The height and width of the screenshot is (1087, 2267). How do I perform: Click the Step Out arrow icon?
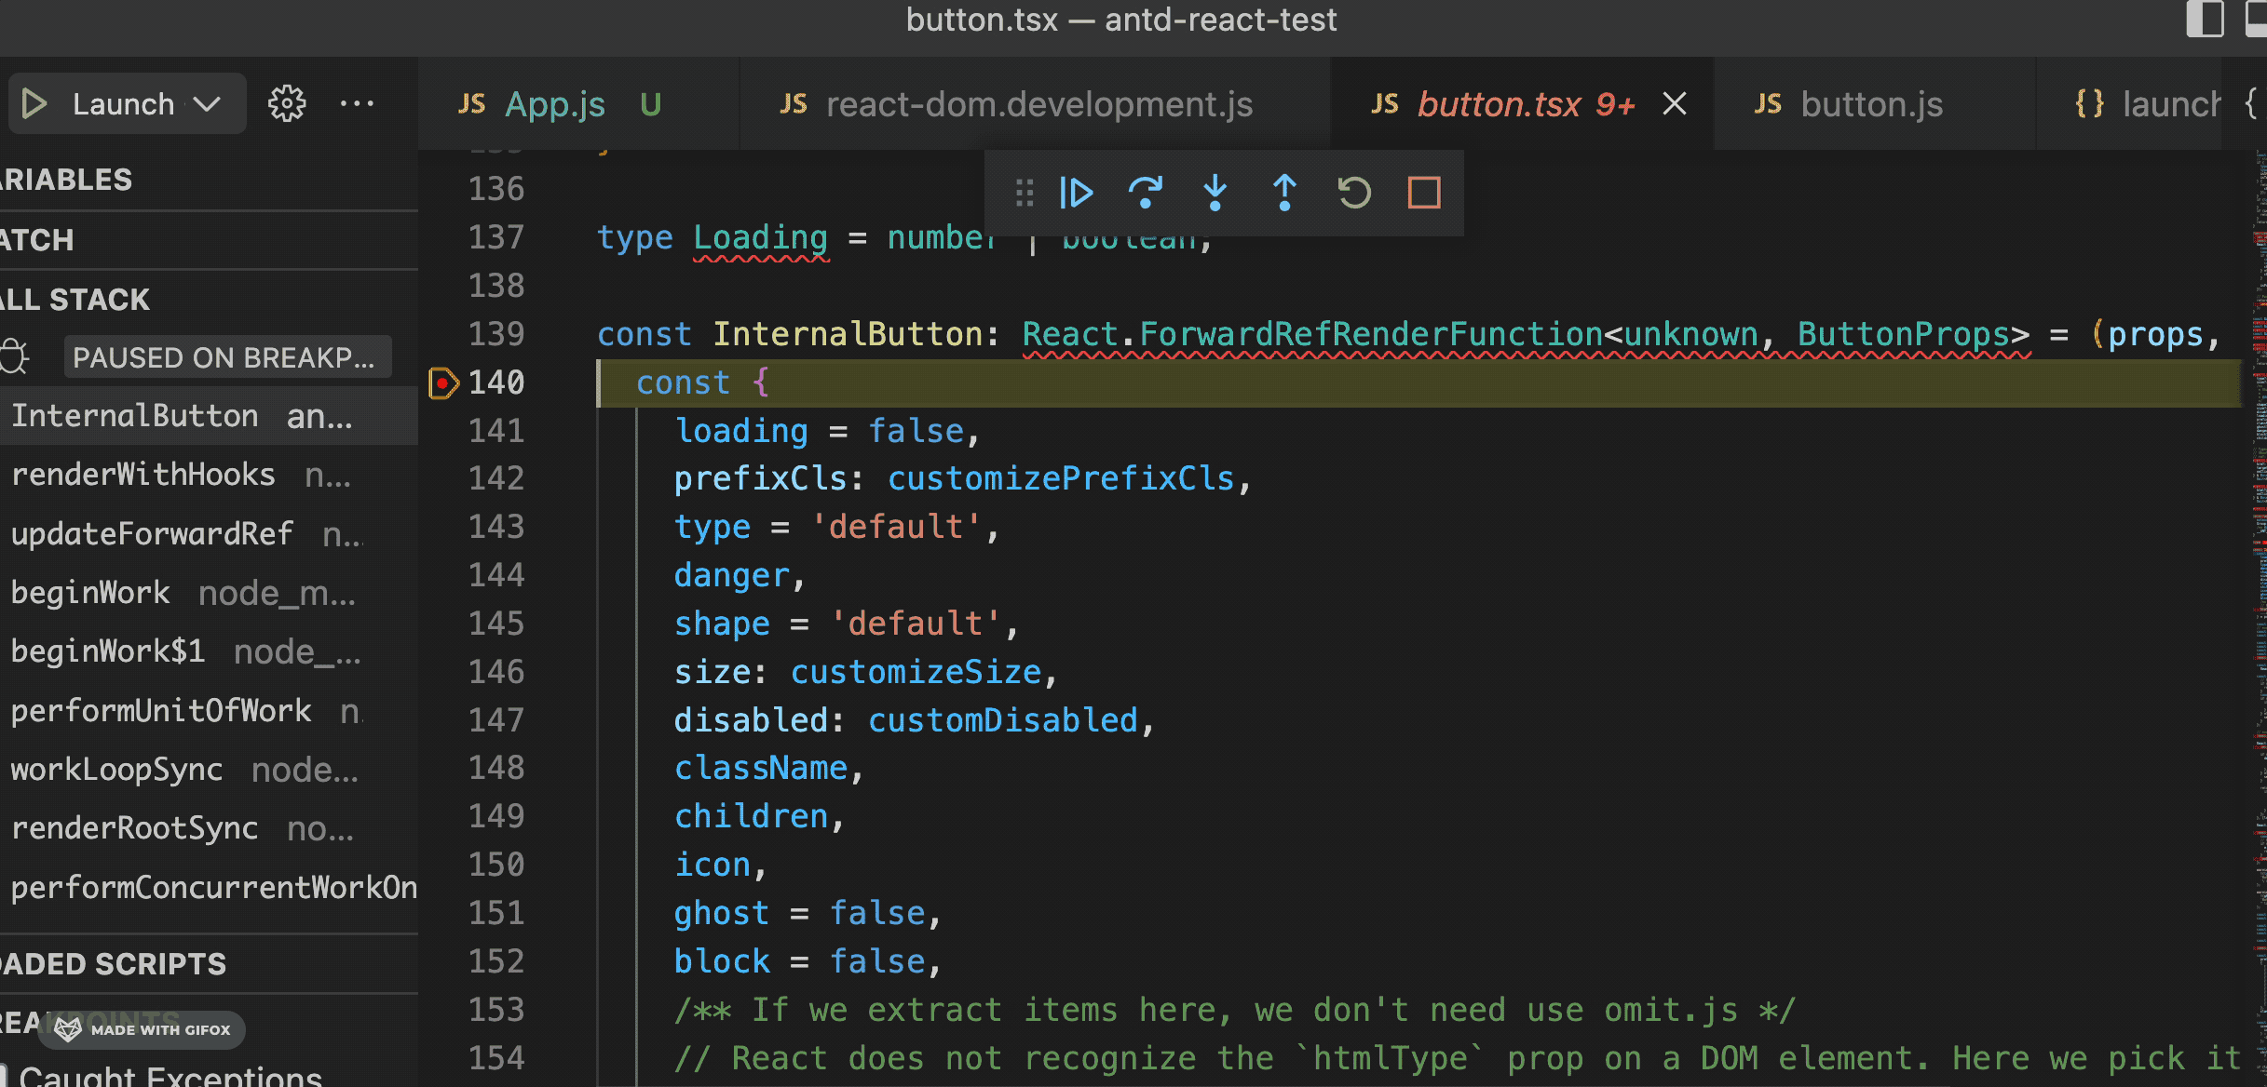point(1284,193)
